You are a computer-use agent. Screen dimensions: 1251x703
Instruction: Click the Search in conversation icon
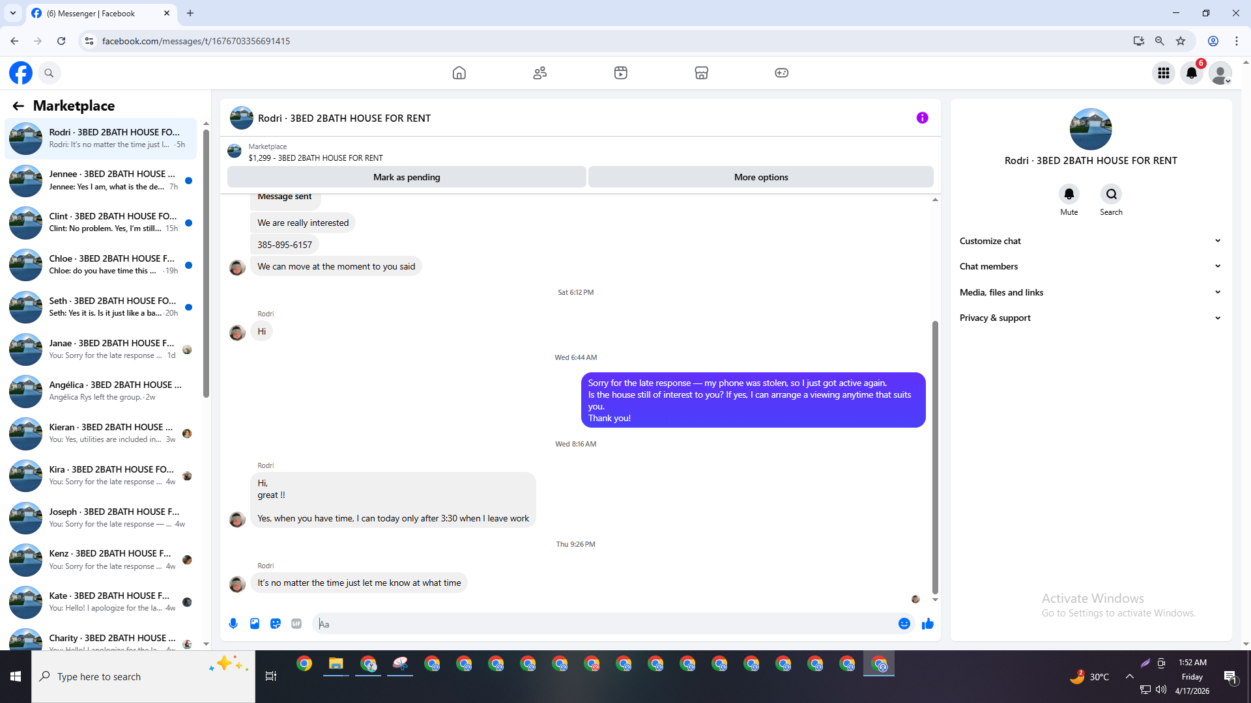point(1112,194)
